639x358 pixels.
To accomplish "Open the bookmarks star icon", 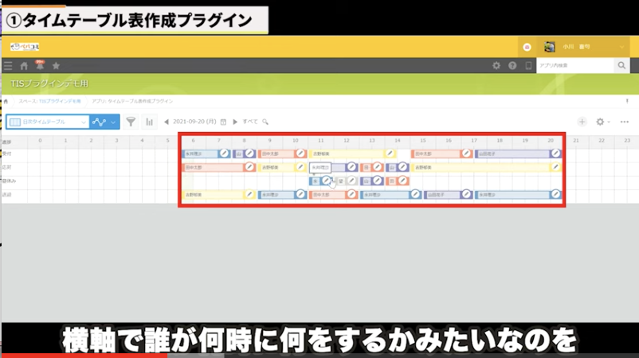I will tap(56, 66).
